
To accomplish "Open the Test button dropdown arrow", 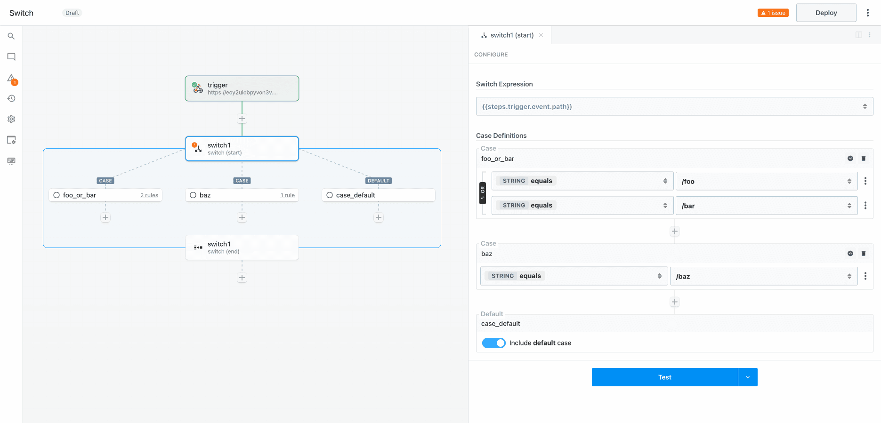I will click(x=748, y=377).
